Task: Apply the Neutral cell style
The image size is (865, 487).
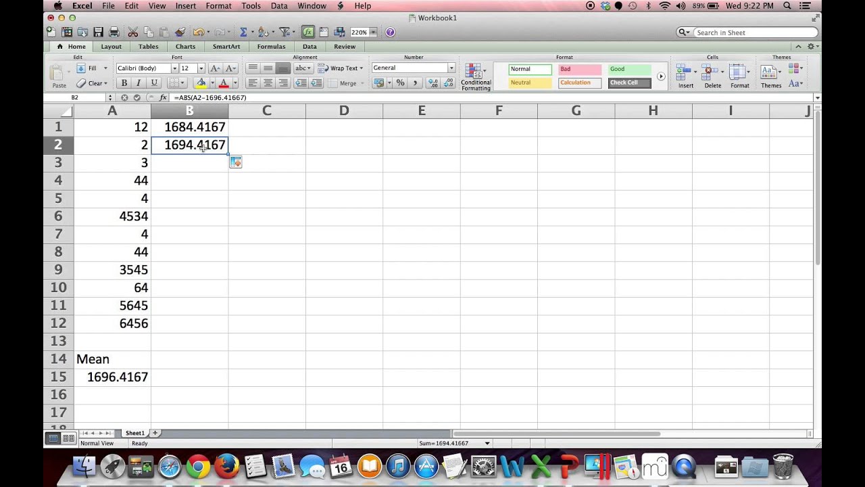Action: (530, 83)
